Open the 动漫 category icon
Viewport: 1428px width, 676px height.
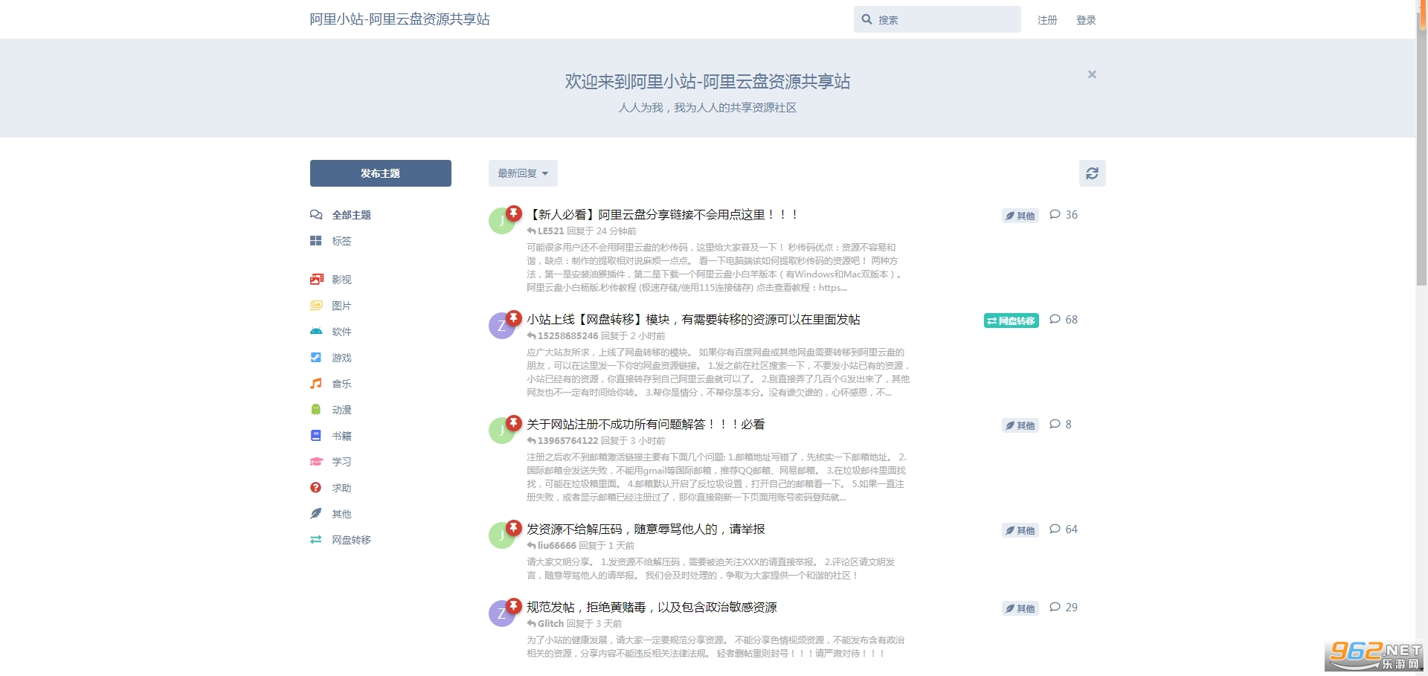point(316,410)
